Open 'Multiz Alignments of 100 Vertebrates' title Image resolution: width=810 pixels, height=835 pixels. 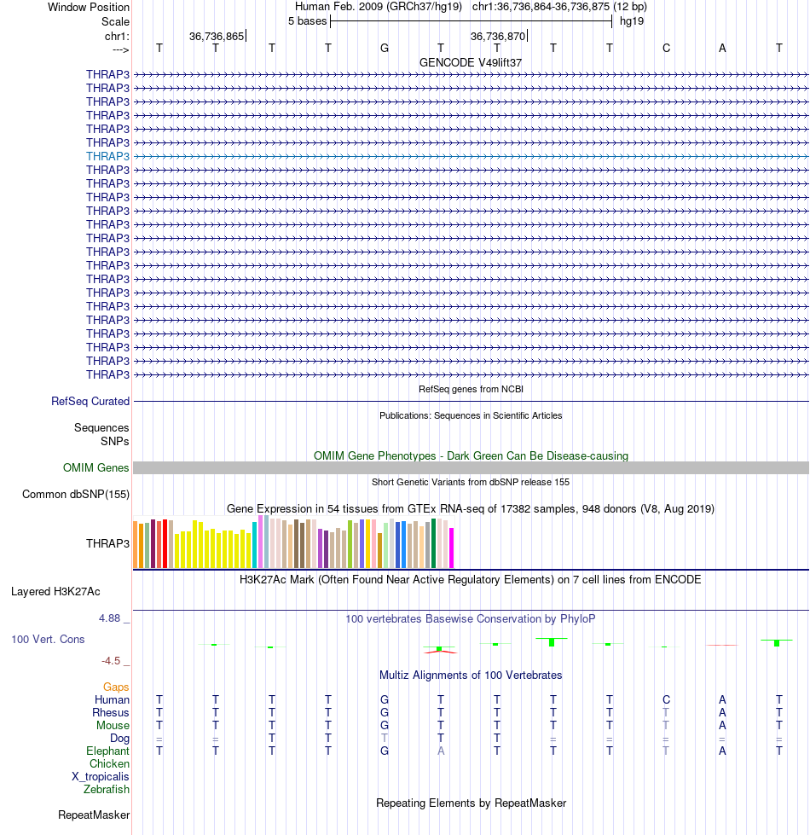click(x=471, y=676)
